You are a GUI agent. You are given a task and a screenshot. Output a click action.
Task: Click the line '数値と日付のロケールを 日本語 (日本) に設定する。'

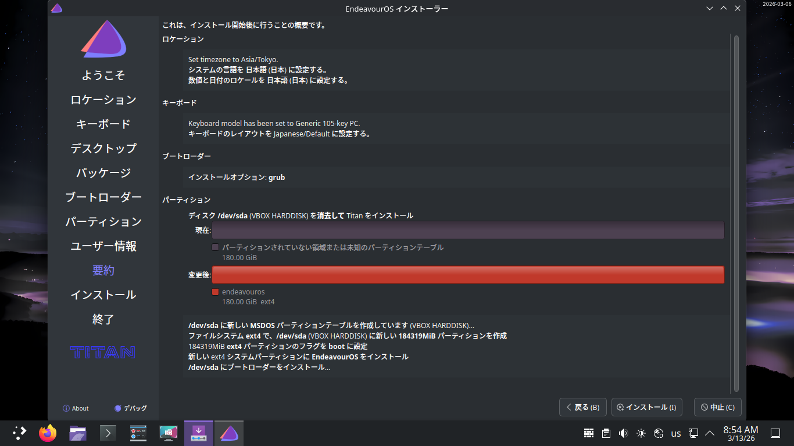(x=269, y=80)
